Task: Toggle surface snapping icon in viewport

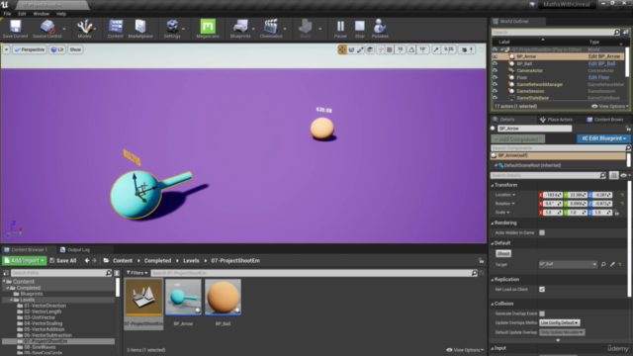Action: point(380,49)
